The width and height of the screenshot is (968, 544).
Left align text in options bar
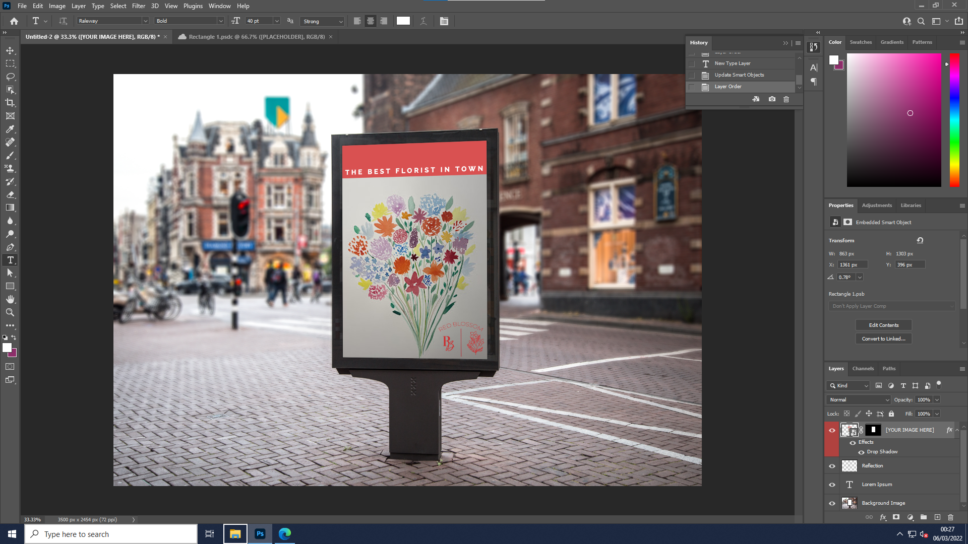[357, 21]
